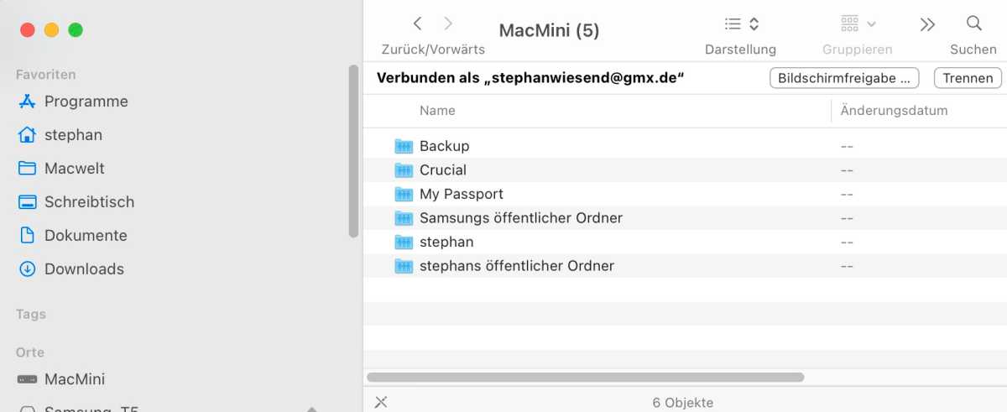This screenshot has height=412, width=1007.
Task: Click the MacMini (5) window title
Action: (550, 31)
